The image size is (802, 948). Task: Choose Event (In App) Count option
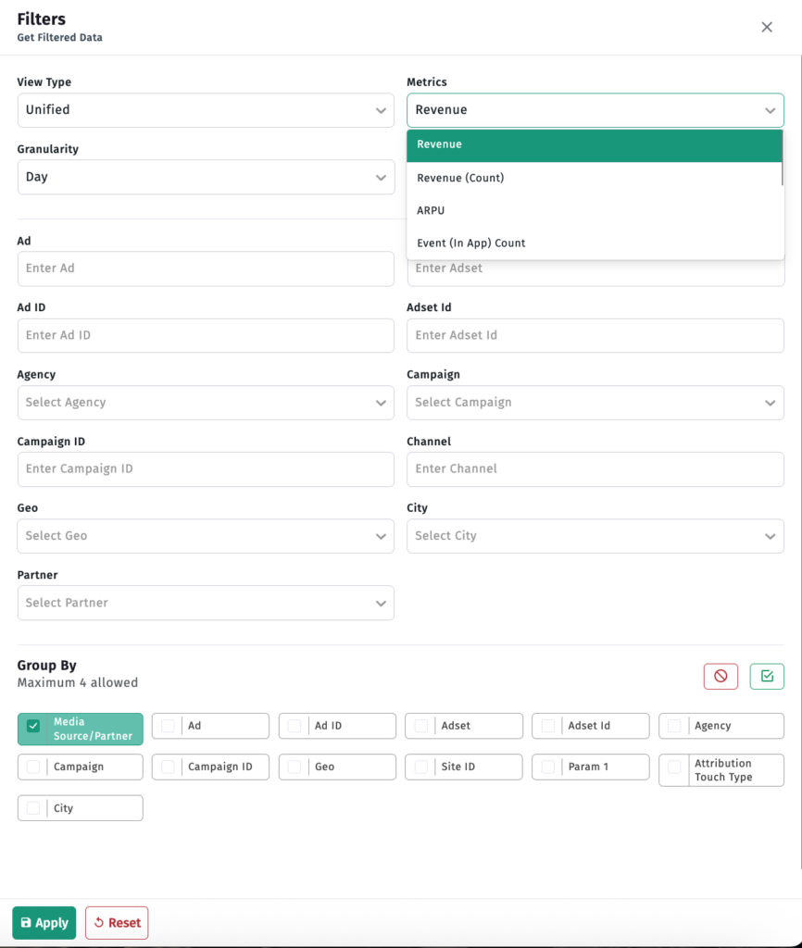(x=594, y=243)
